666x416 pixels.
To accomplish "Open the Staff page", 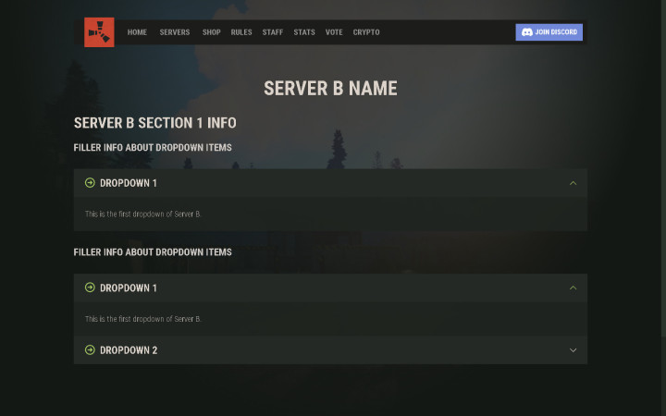I will click(273, 32).
